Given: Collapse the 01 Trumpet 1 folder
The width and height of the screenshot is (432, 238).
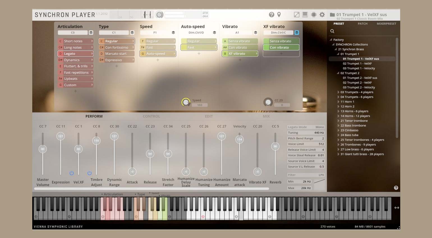Looking at the screenshot, I should (x=338, y=54).
